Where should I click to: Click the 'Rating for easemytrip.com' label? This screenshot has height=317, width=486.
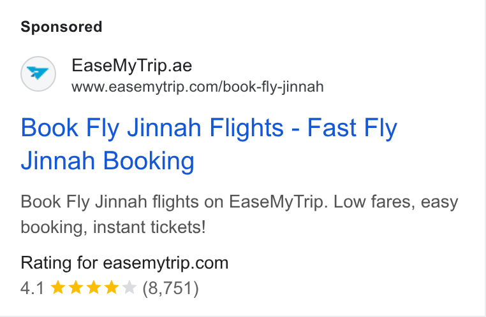point(124,263)
